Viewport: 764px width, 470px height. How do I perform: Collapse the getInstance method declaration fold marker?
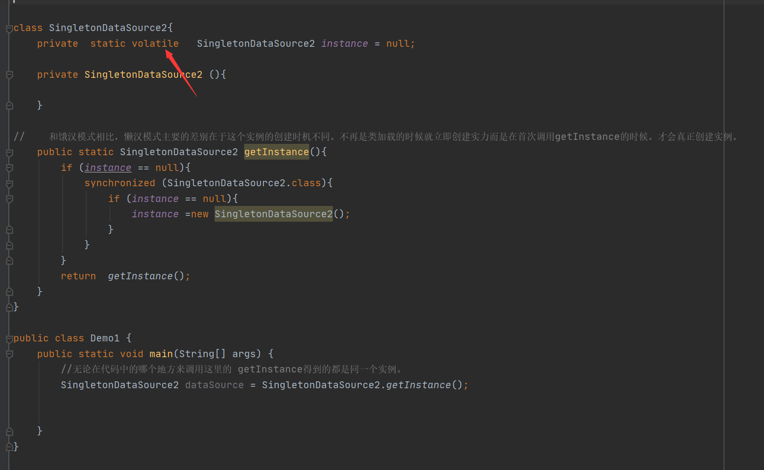(9, 153)
